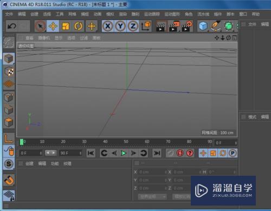Switch to Edges mode
This screenshot has width=271, height=211.
click(9, 110)
